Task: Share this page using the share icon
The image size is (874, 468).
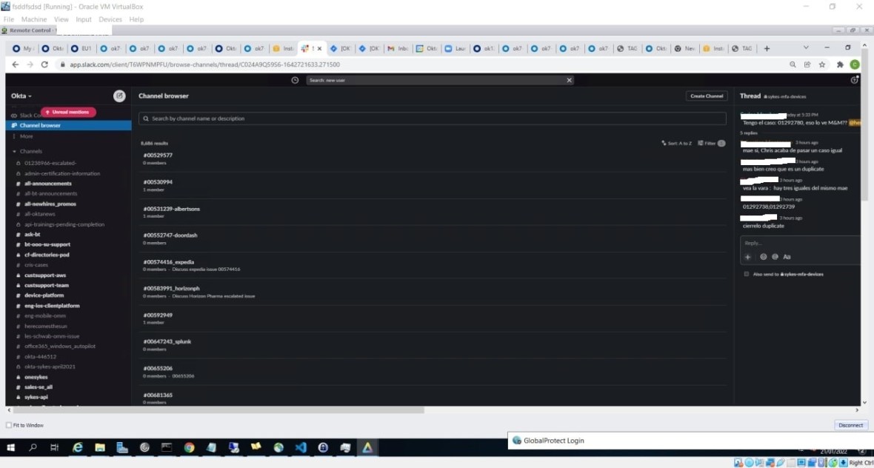Action: point(807,64)
